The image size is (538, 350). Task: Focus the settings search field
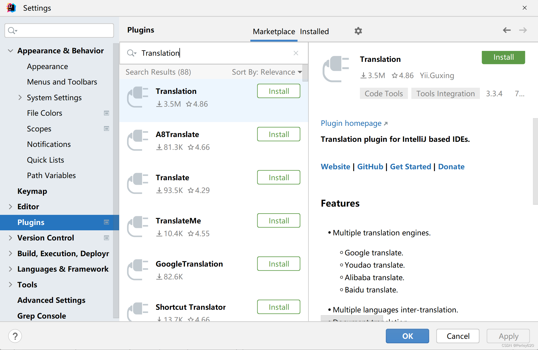[x=59, y=31]
